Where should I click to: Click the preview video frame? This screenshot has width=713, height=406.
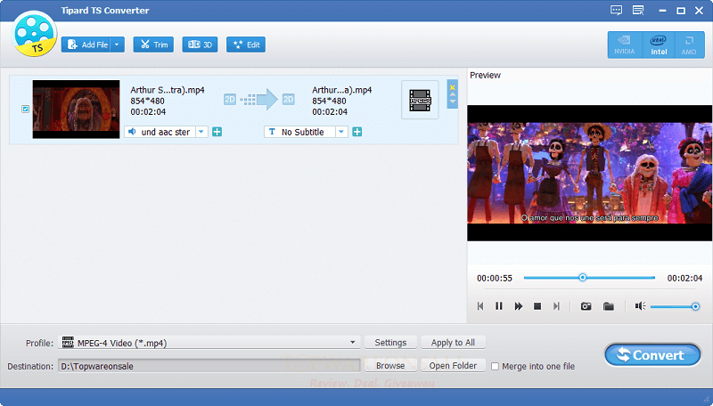tap(590, 173)
